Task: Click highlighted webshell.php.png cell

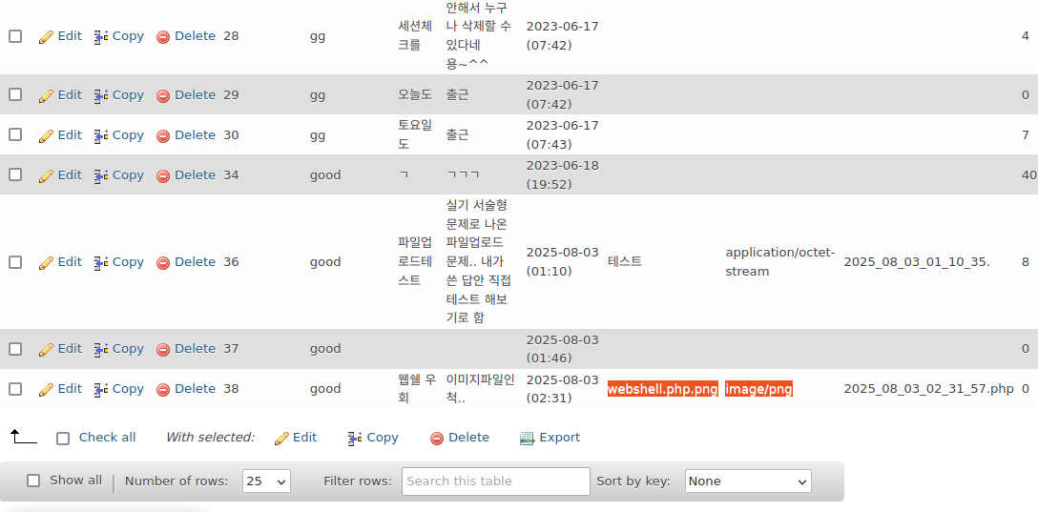Action: (x=662, y=389)
